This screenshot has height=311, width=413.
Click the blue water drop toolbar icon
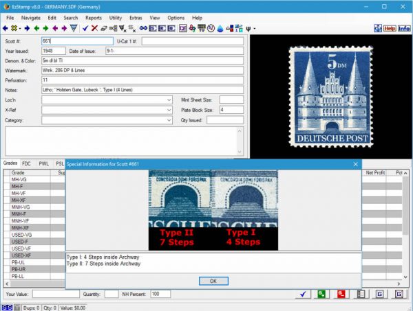tap(220, 29)
